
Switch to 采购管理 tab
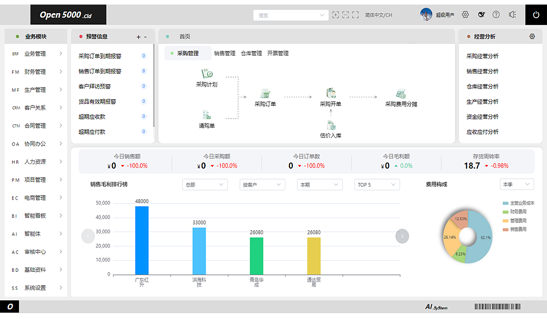pyautogui.click(x=188, y=53)
